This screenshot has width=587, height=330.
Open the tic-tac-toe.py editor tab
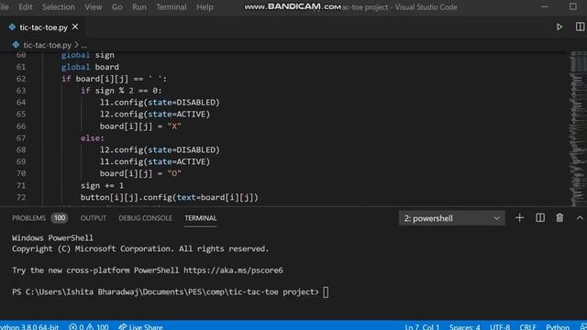click(x=43, y=27)
